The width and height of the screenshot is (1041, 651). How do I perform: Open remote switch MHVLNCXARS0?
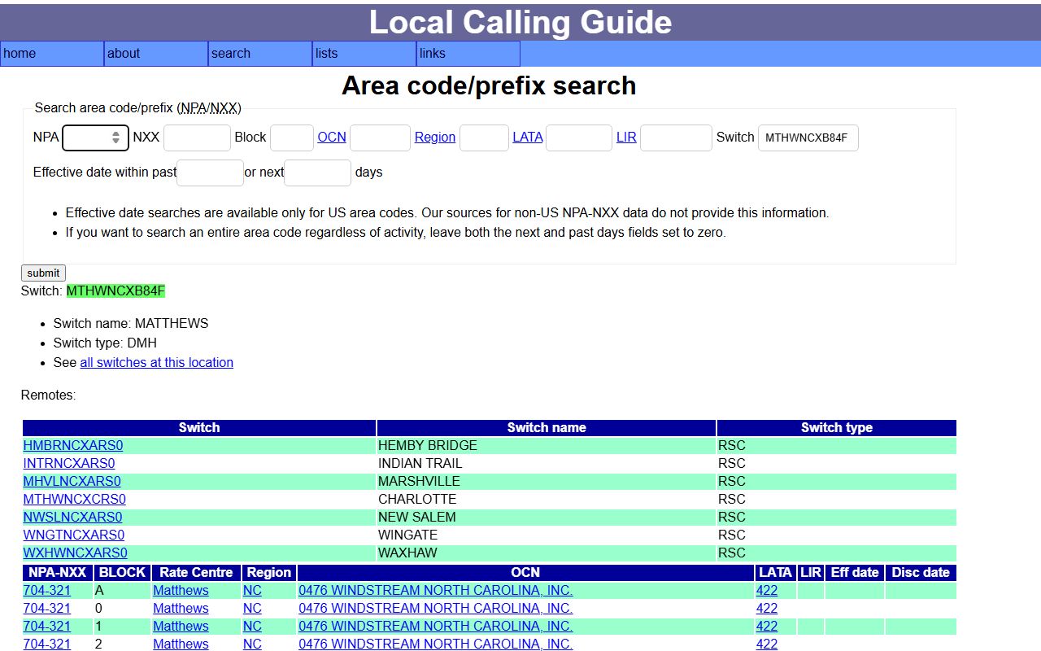coord(72,482)
